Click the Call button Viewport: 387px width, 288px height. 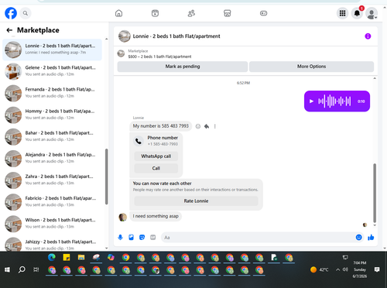click(x=156, y=168)
